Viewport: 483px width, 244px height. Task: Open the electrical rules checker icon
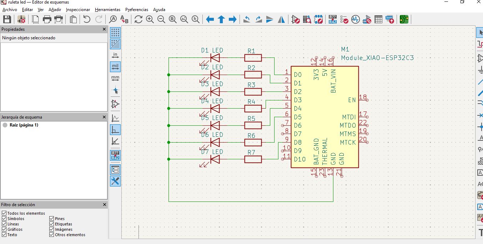point(344,19)
